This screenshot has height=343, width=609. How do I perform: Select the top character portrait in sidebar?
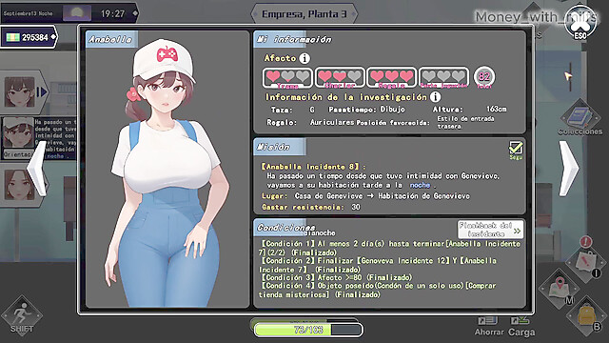tap(19, 92)
